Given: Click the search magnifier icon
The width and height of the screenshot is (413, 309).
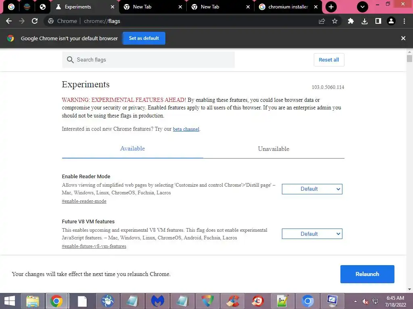Looking at the screenshot, I should (x=70, y=60).
